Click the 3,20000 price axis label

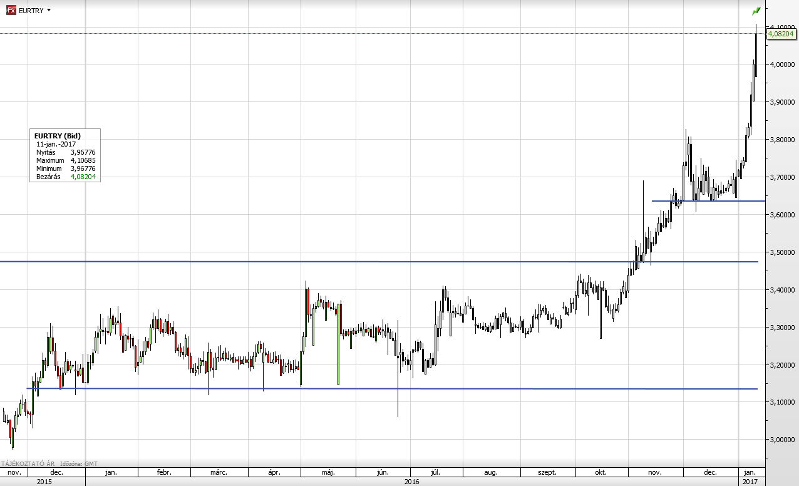point(781,364)
